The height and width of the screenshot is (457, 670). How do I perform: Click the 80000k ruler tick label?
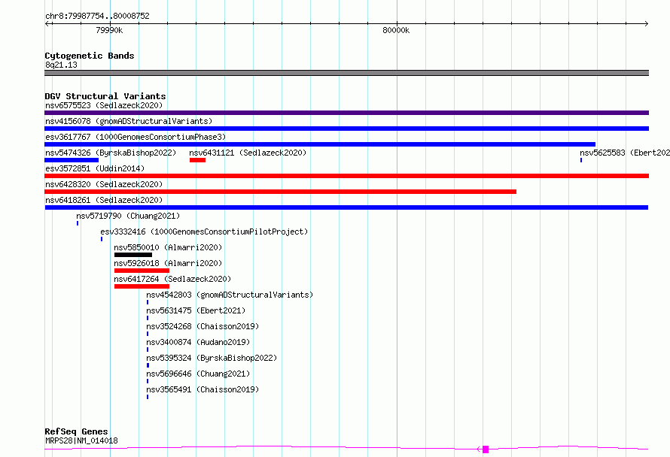[x=396, y=30]
